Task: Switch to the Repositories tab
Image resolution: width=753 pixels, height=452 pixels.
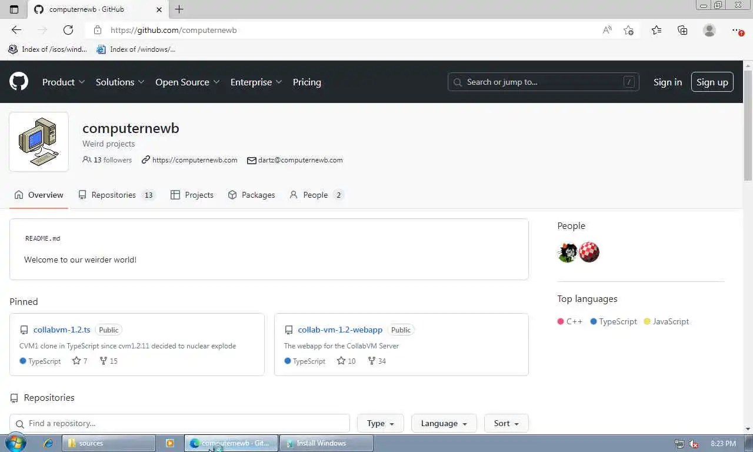Action: click(x=116, y=195)
